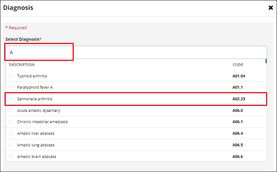Click diagnosis code A01.04
Viewport: 277px width, 172px height.
[x=239, y=76]
